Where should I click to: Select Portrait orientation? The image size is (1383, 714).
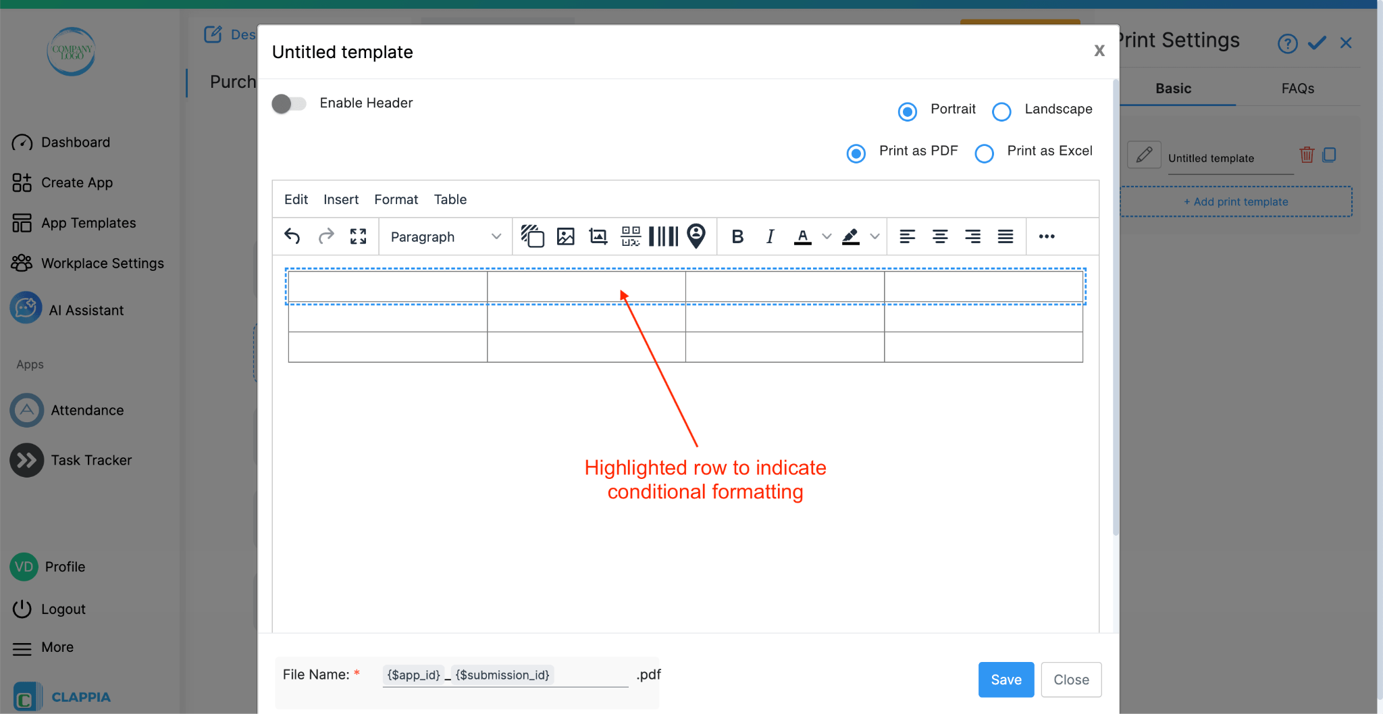coord(908,111)
